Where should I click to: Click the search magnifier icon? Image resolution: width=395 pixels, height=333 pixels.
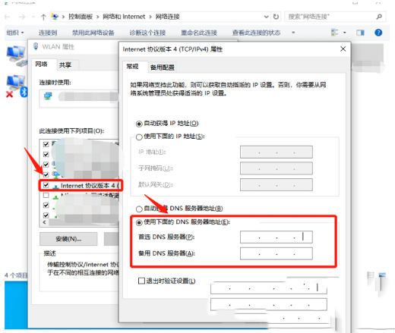(x=379, y=17)
